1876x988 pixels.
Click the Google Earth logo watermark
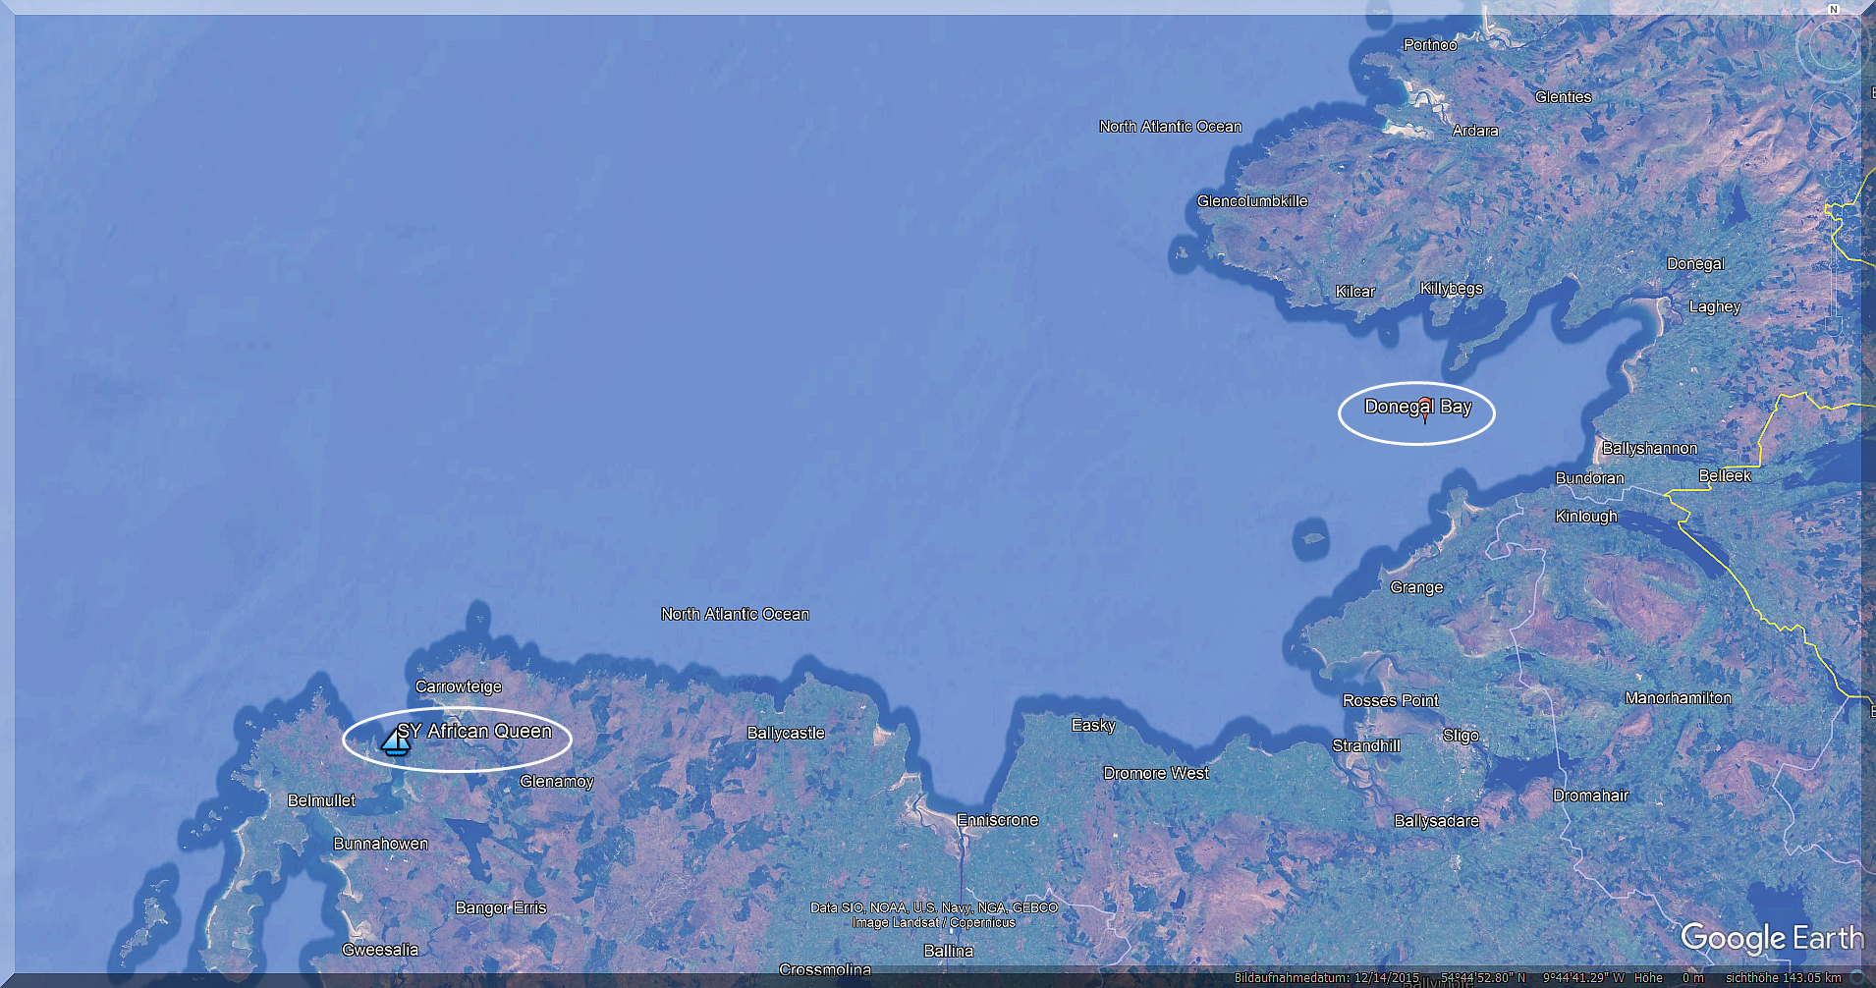click(1771, 938)
